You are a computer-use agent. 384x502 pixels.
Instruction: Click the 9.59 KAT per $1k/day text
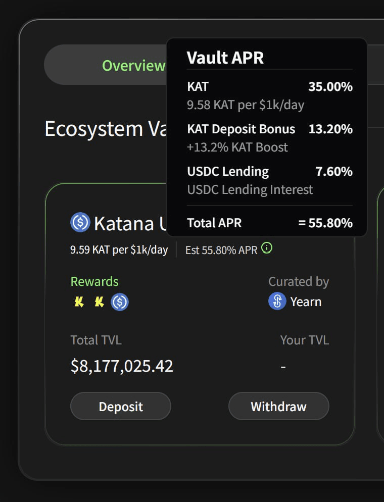pos(119,249)
